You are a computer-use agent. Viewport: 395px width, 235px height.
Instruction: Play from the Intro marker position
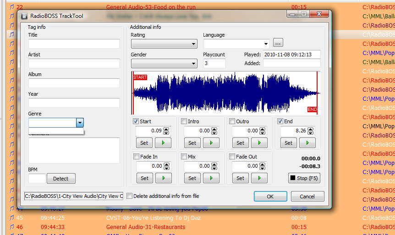pos(211,143)
